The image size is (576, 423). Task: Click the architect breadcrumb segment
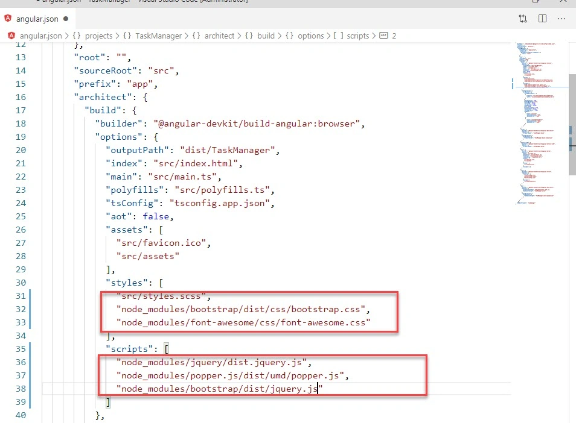219,36
